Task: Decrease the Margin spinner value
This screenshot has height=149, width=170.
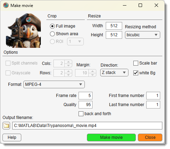Action: coord(93,75)
